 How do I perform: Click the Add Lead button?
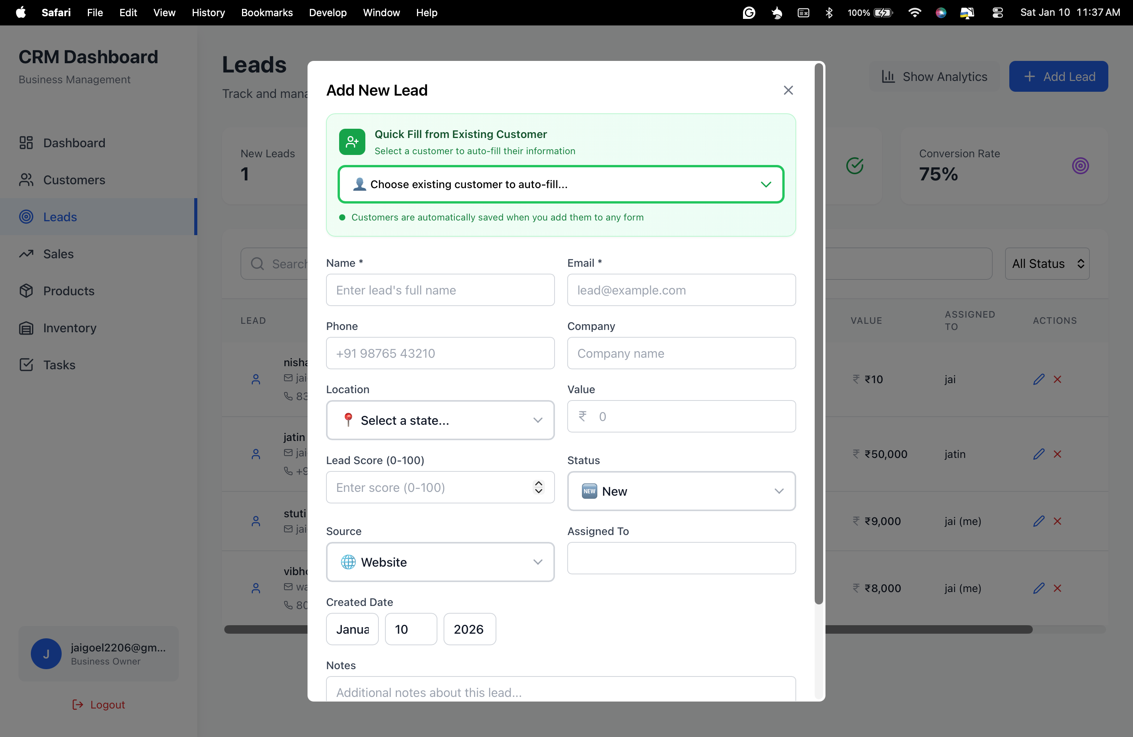point(1059,76)
